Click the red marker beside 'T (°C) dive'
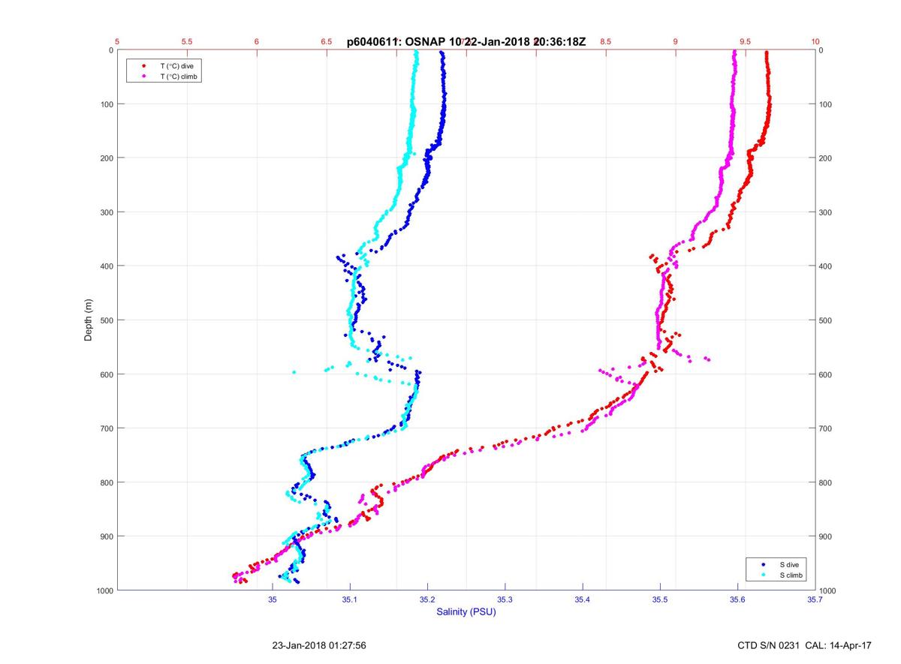 [x=143, y=67]
